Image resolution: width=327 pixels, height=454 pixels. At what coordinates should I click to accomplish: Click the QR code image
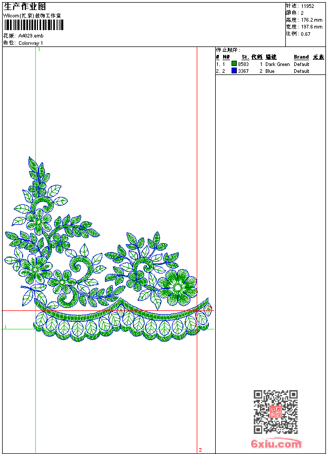pyautogui.click(x=275, y=411)
